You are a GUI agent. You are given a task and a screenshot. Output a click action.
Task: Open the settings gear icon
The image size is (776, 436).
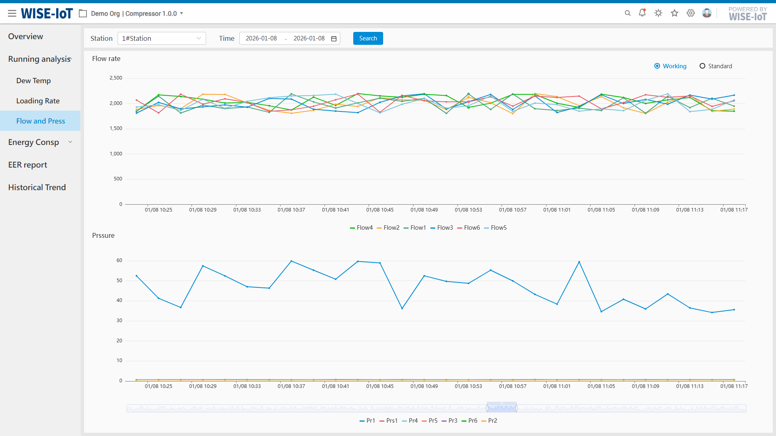pos(691,13)
